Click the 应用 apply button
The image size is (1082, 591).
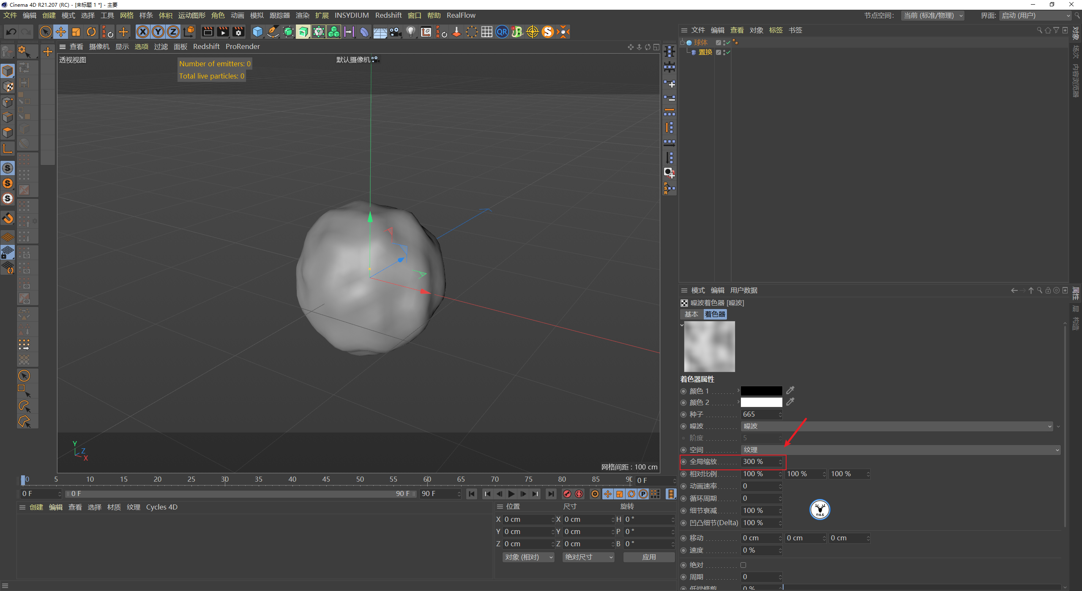pos(649,557)
